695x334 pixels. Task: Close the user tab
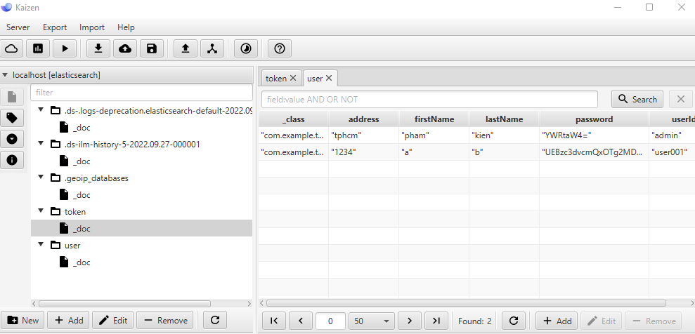329,79
